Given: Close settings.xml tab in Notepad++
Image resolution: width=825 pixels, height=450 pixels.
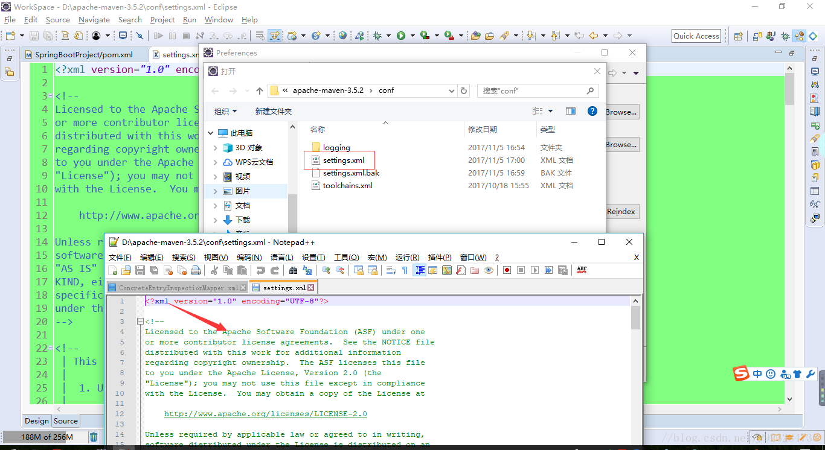Looking at the screenshot, I should 311,288.
